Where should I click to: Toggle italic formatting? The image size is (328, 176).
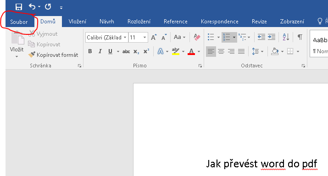[100, 51]
